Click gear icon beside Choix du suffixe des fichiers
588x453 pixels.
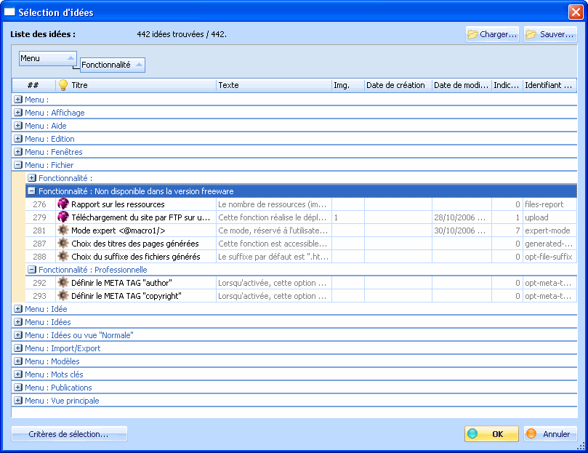click(x=63, y=257)
